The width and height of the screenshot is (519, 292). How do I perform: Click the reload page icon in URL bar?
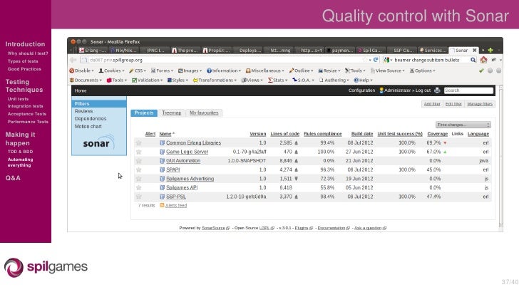(376, 60)
